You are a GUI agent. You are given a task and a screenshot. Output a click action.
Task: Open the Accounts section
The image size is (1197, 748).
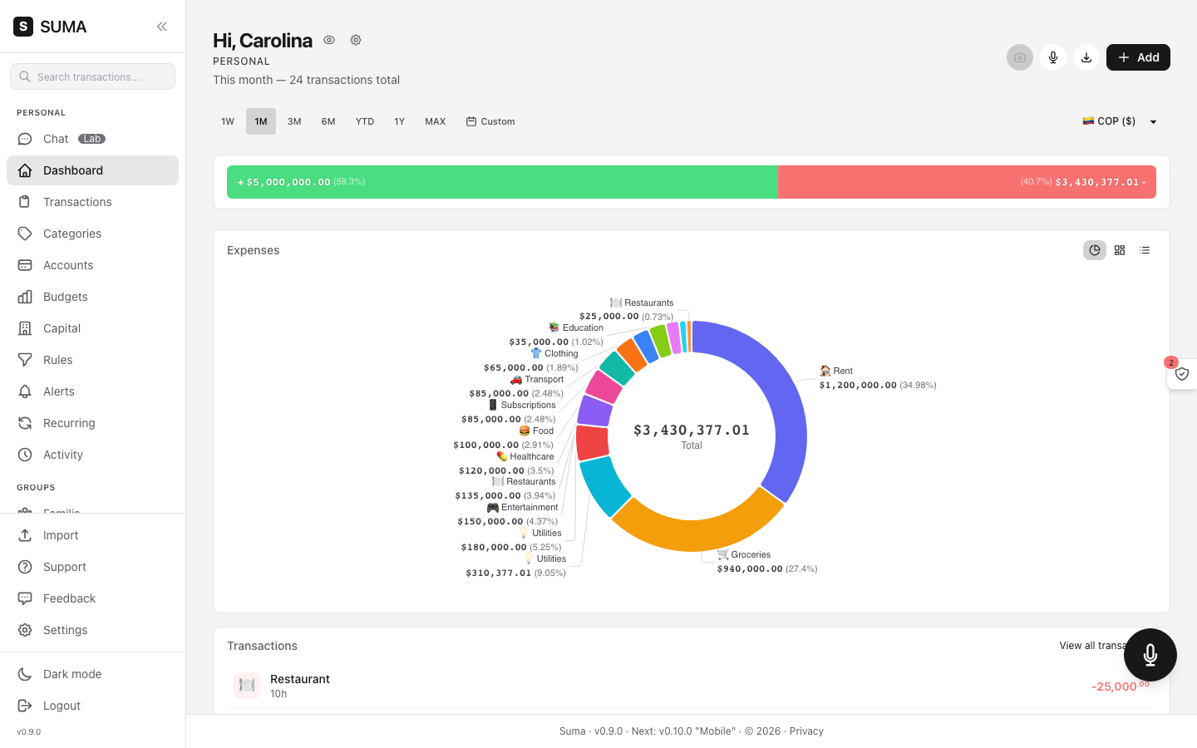pyautogui.click(x=92, y=265)
